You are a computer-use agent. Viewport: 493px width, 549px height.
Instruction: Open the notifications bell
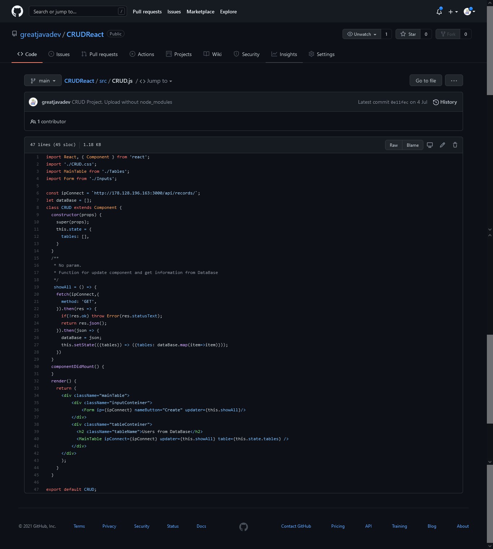pos(439,12)
